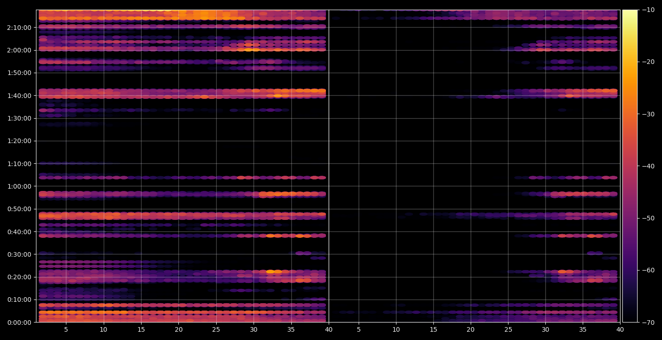This screenshot has width=662, height=340.
Task: Click x-axis tick 40 under the right heatmap
Action: click(621, 329)
